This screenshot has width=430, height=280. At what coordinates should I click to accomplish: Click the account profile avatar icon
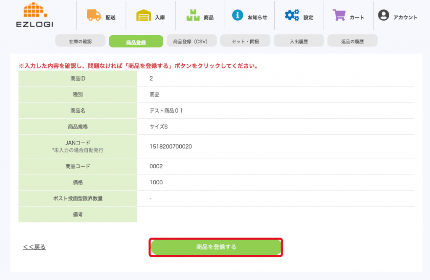coord(383,16)
